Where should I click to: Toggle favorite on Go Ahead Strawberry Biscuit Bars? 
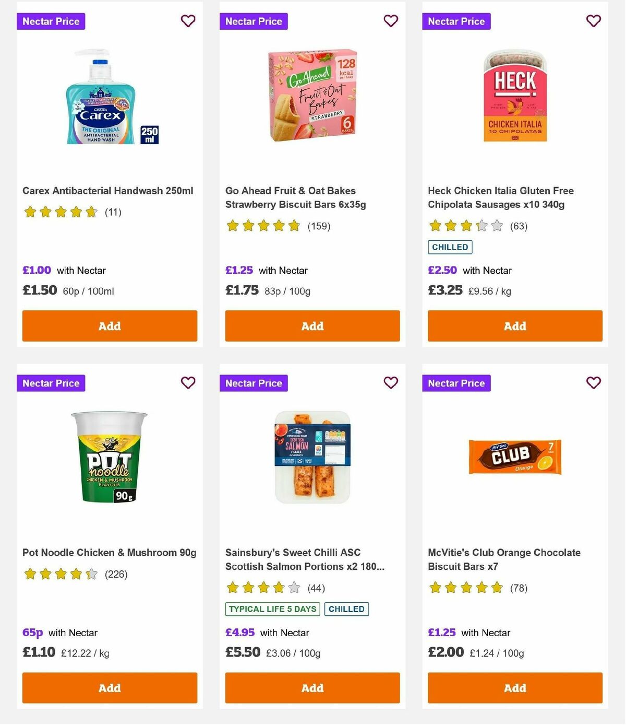(390, 21)
